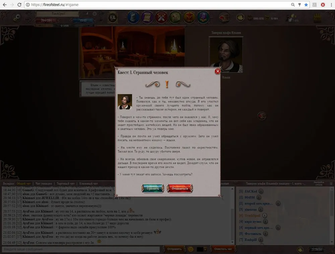Click mana bar 12/12
The image size is (335, 254).
(x=83, y=20)
